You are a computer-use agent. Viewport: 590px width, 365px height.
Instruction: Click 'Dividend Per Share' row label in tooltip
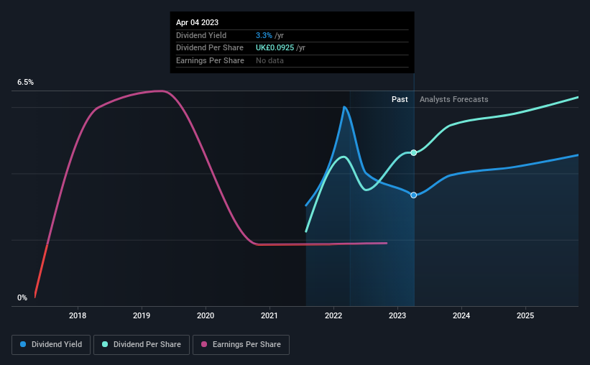210,48
